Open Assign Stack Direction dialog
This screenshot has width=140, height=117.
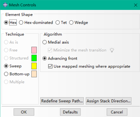(108, 101)
